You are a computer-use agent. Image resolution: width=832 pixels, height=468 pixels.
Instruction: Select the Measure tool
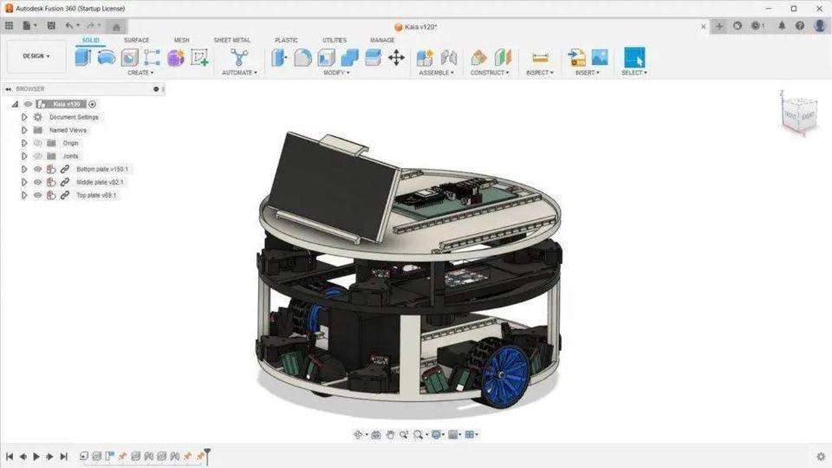click(540, 57)
